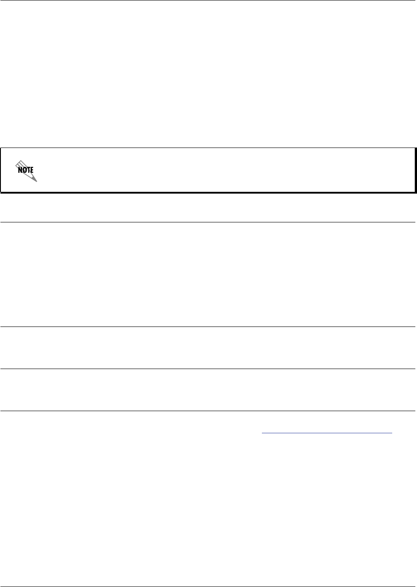Click the third divider line below the note box

(x=208, y=369)
